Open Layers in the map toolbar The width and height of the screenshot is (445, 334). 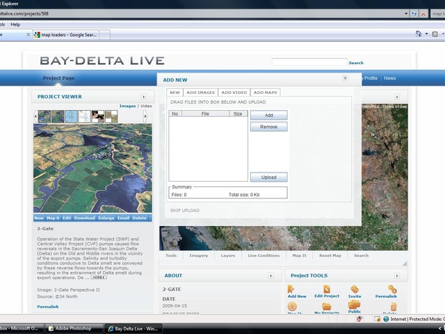click(228, 255)
